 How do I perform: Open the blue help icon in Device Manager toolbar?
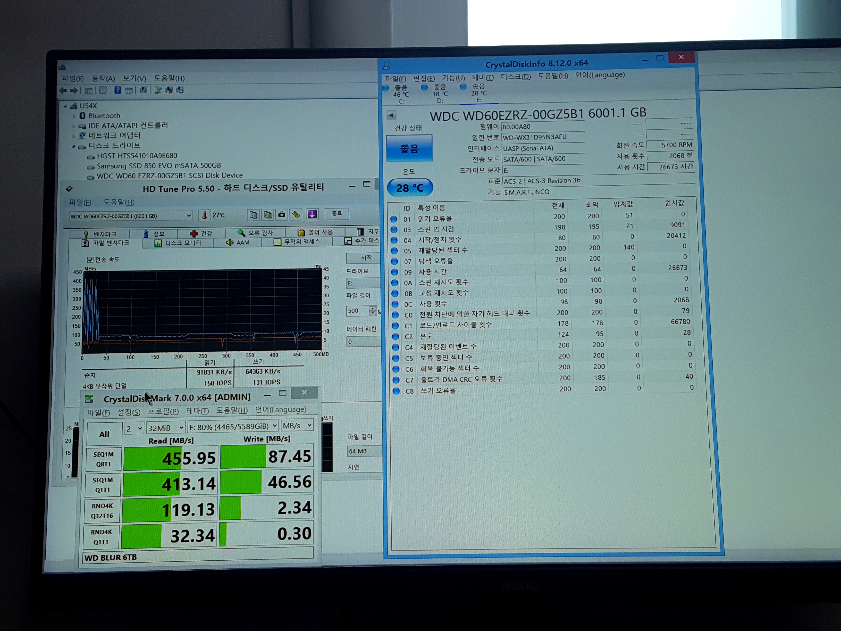pos(118,90)
